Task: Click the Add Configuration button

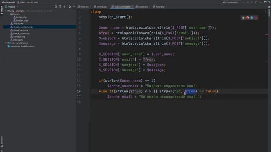Action: tap(231, 2)
